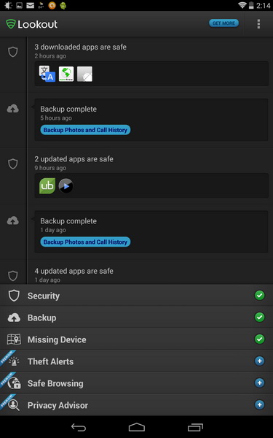Image resolution: width=273 pixels, height=438 pixels.
Task: Open the Missing Device menu row
Action: coord(137,339)
